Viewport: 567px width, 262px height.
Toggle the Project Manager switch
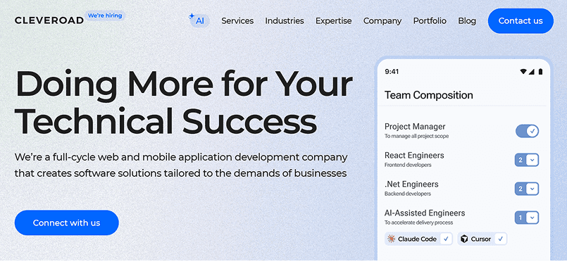click(527, 131)
